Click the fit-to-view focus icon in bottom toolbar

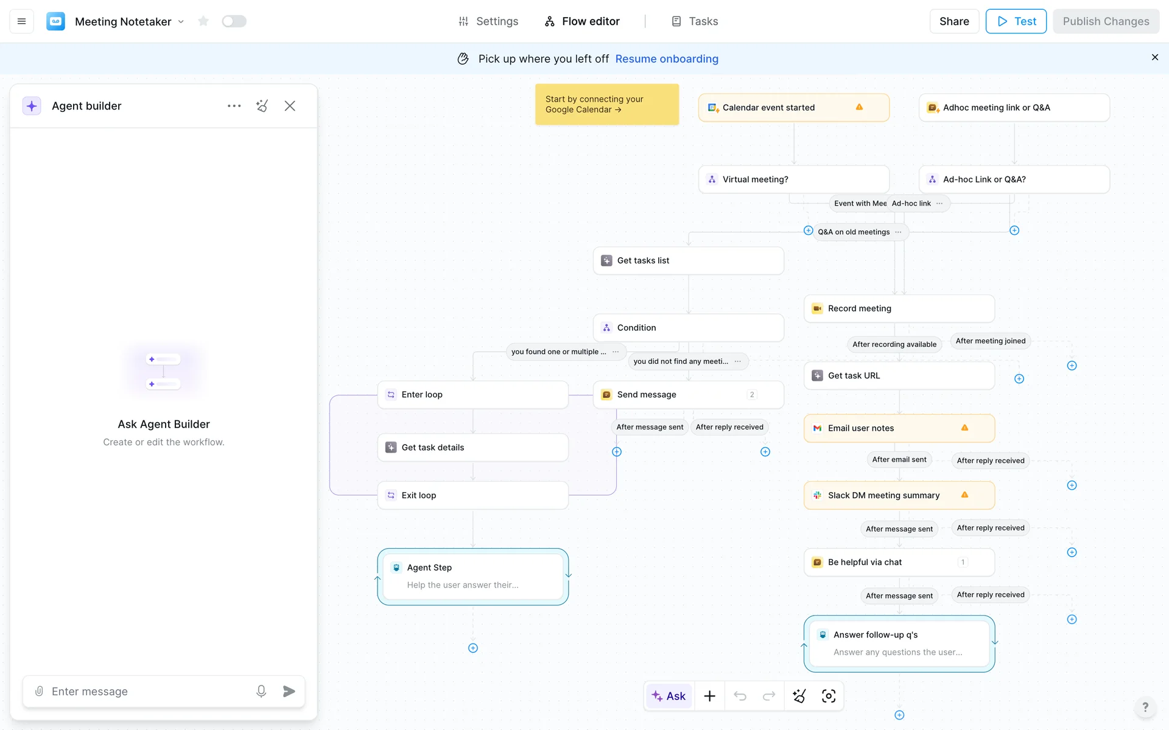coord(829,696)
